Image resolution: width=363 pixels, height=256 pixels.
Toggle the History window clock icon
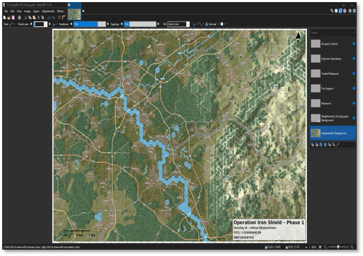pos(337,11)
